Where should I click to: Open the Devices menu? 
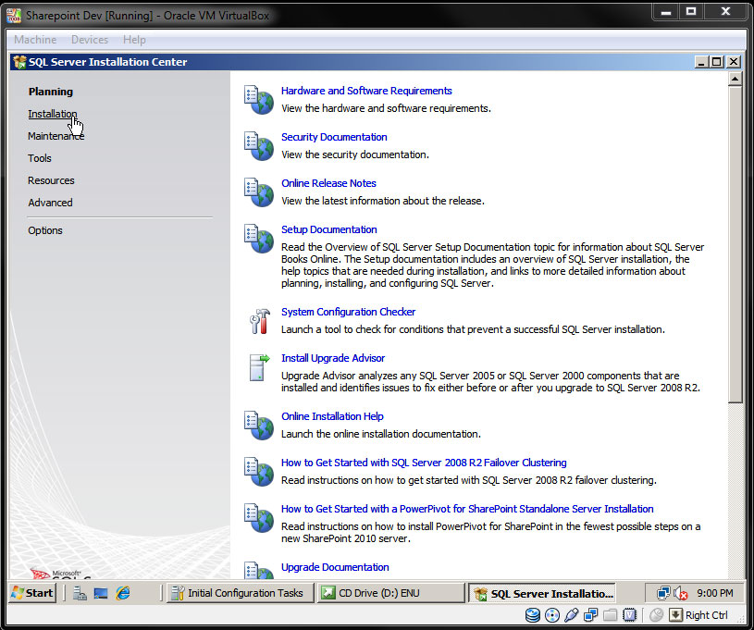90,40
